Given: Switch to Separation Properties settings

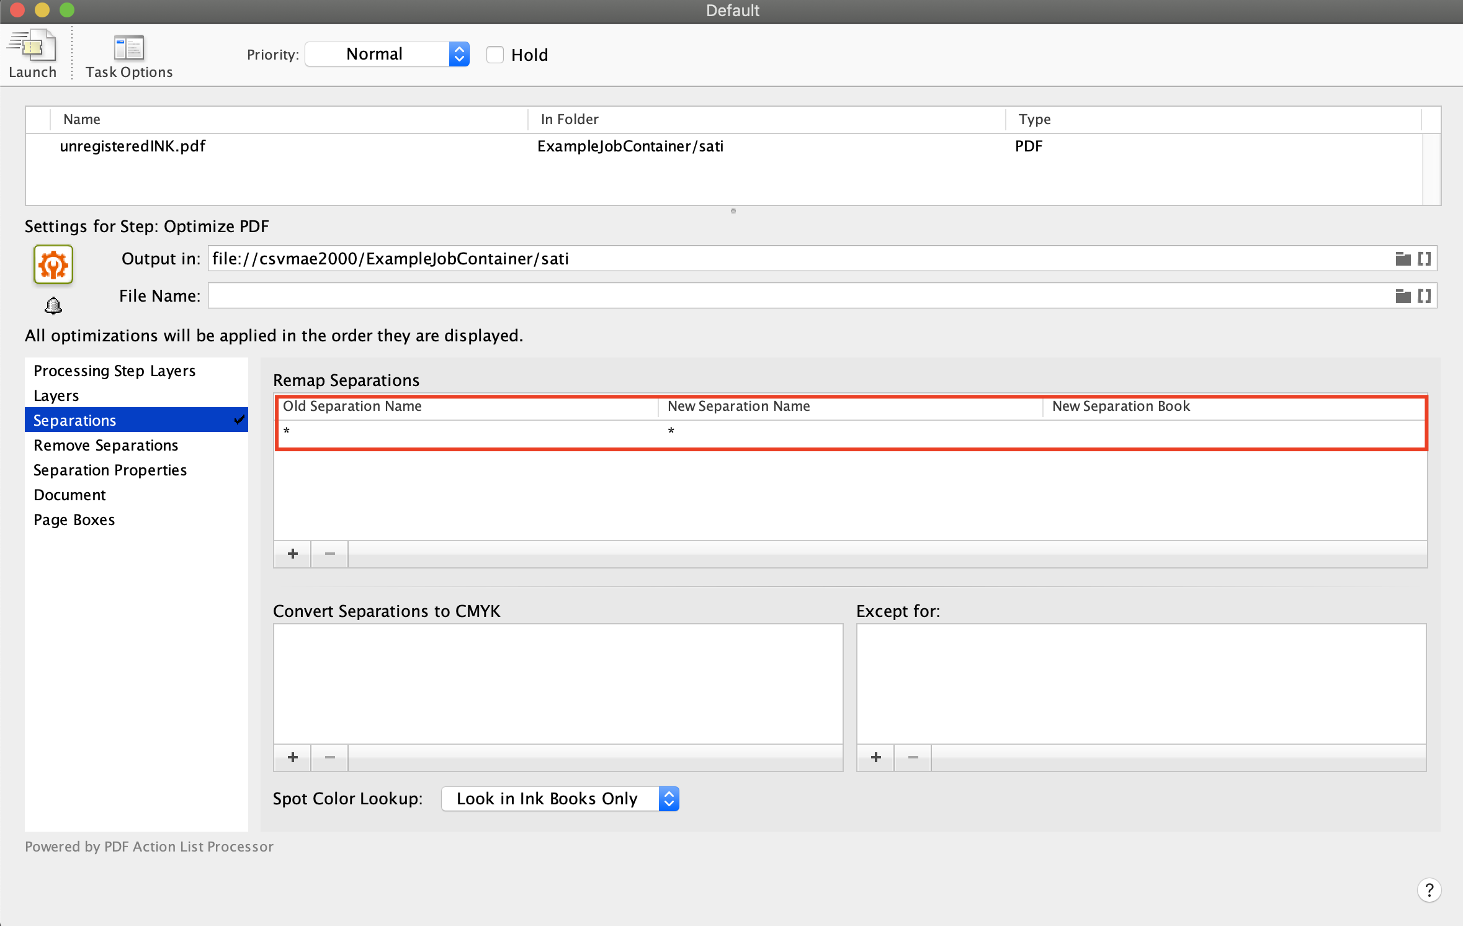Looking at the screenshot, I should tap(110, 470).
